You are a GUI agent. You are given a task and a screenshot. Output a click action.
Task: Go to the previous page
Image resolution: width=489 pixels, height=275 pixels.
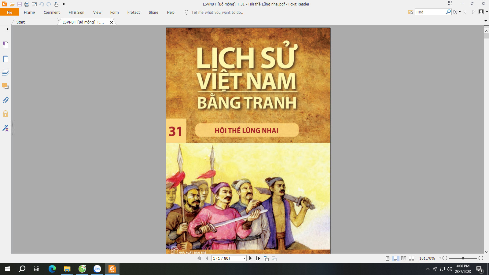tap(207, 258)
